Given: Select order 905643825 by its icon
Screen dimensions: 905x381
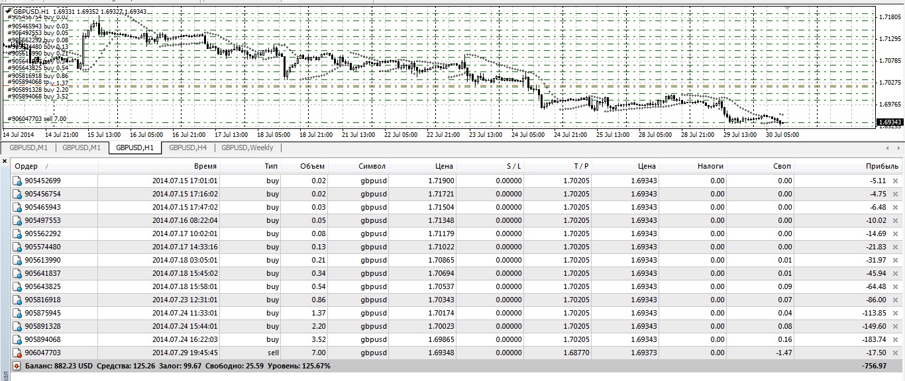Looking at the screenshot, I should pyautogui.click(x=18, y=286).
